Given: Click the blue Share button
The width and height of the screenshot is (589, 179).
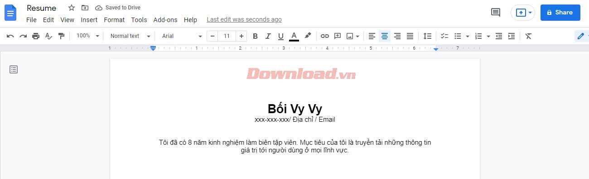Looking at the screenshot, I should [560, 13].
